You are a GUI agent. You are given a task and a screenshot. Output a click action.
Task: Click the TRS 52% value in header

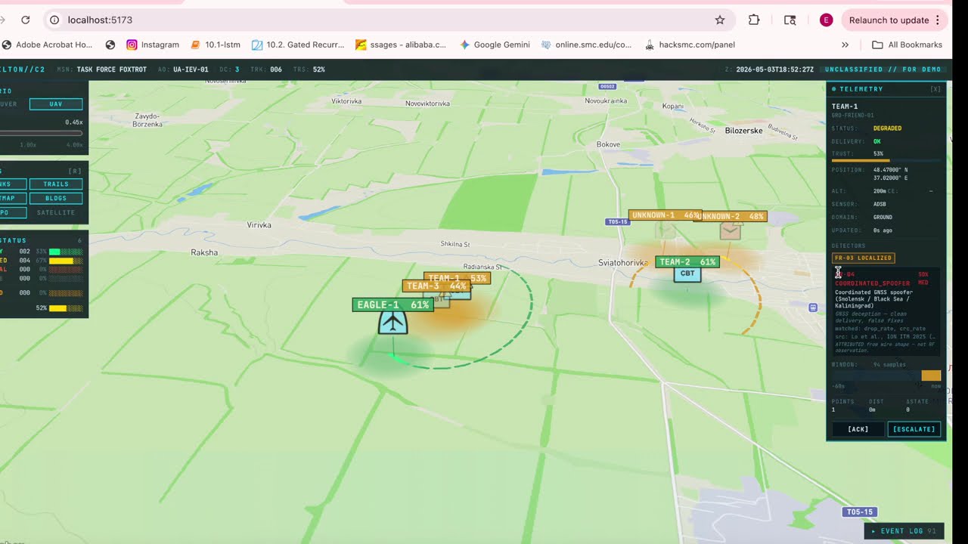pos(319,70)
